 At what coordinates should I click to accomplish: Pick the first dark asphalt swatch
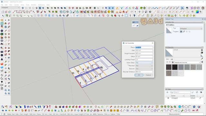[169, 67]
